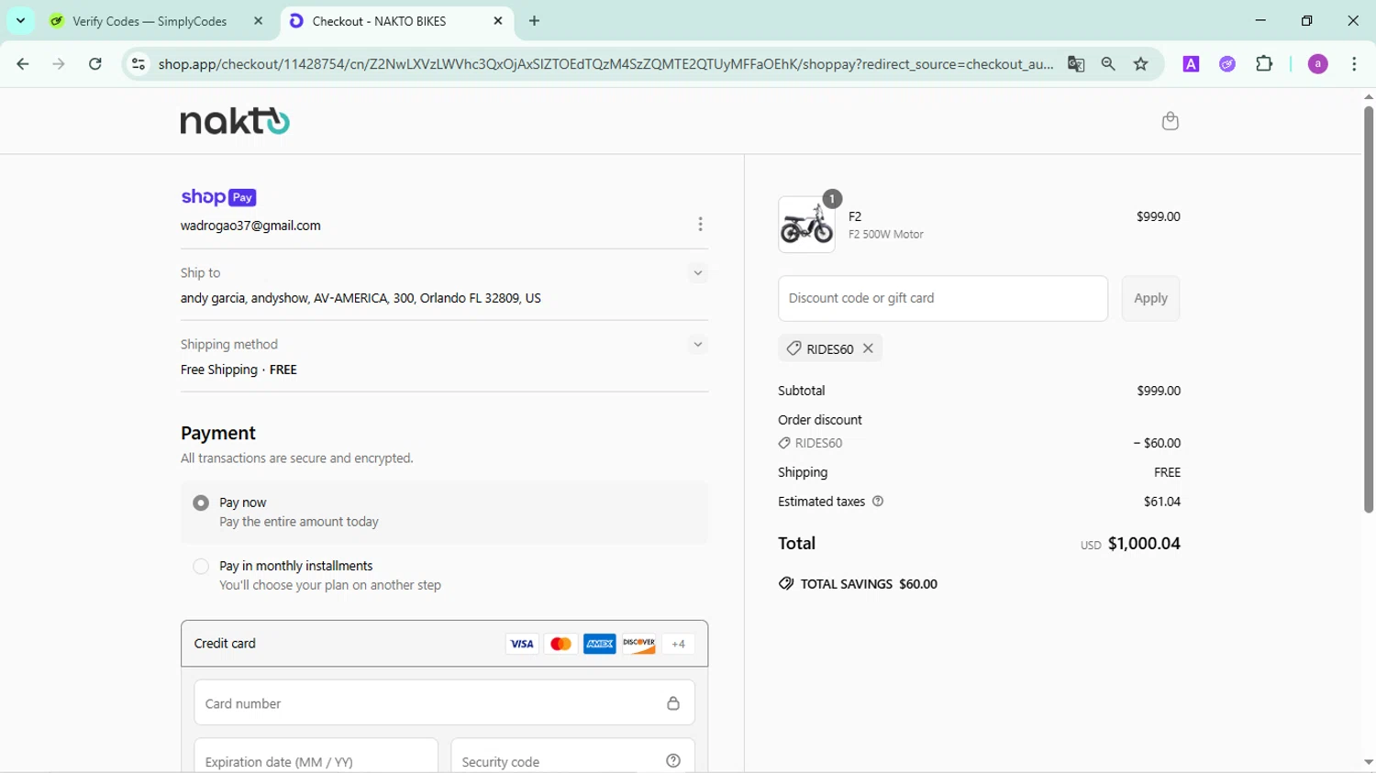Remove the RIDES60 discount code tag

868,348
